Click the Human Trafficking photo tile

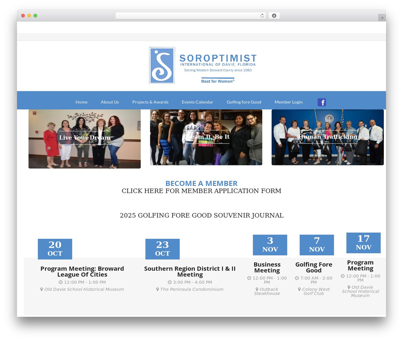[328, 137]
